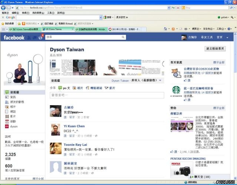Select 塗鴉牆 in the left sidebar
The height and width of the screenshot is (185, 237).
[x=24, y=92]
